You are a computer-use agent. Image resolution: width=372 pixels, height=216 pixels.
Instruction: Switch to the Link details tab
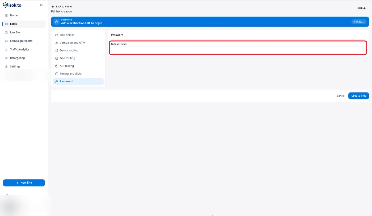78,35
